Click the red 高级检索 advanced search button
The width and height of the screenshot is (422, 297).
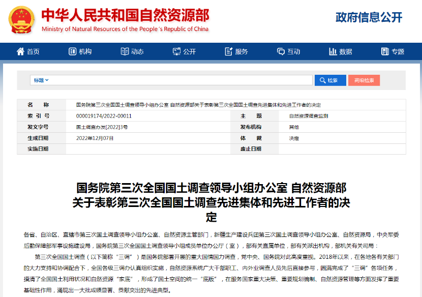(x=365, y=80)
